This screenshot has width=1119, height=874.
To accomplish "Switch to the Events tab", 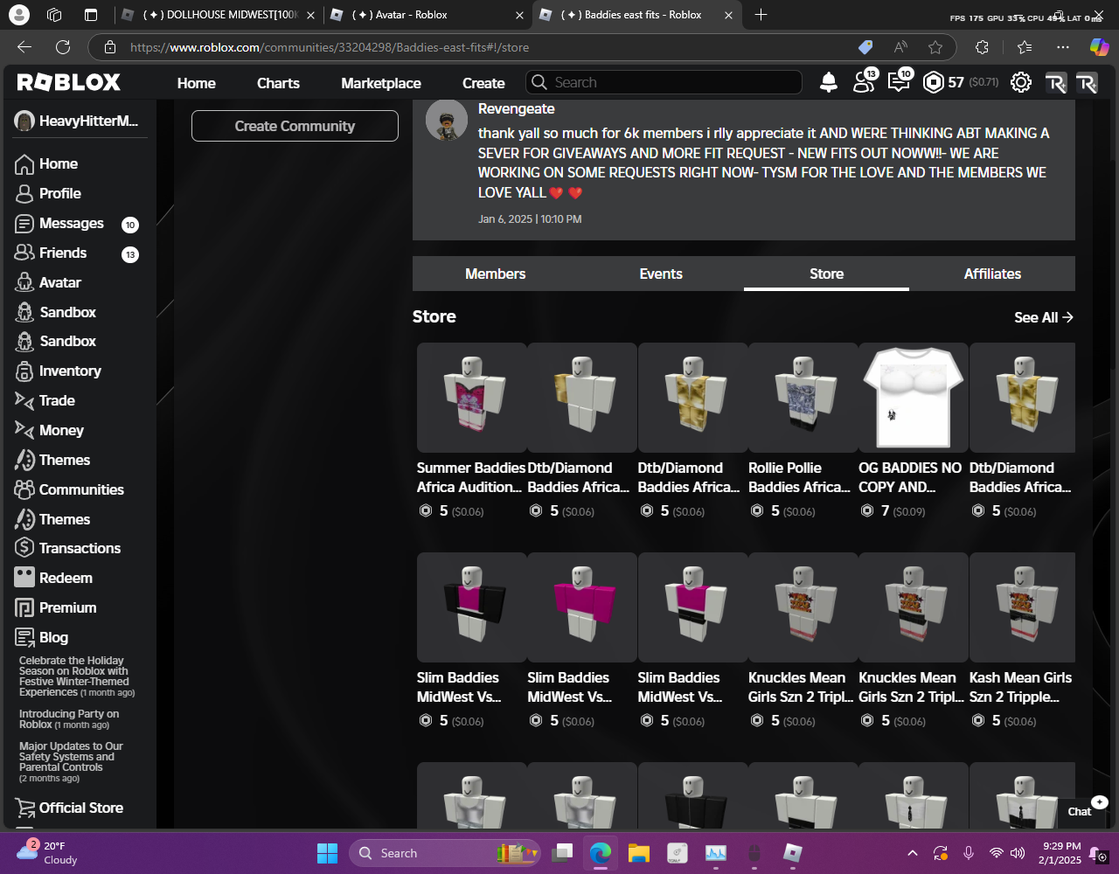I will 661,274.
